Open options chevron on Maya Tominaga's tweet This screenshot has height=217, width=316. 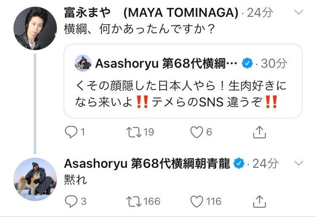[299, 12]
